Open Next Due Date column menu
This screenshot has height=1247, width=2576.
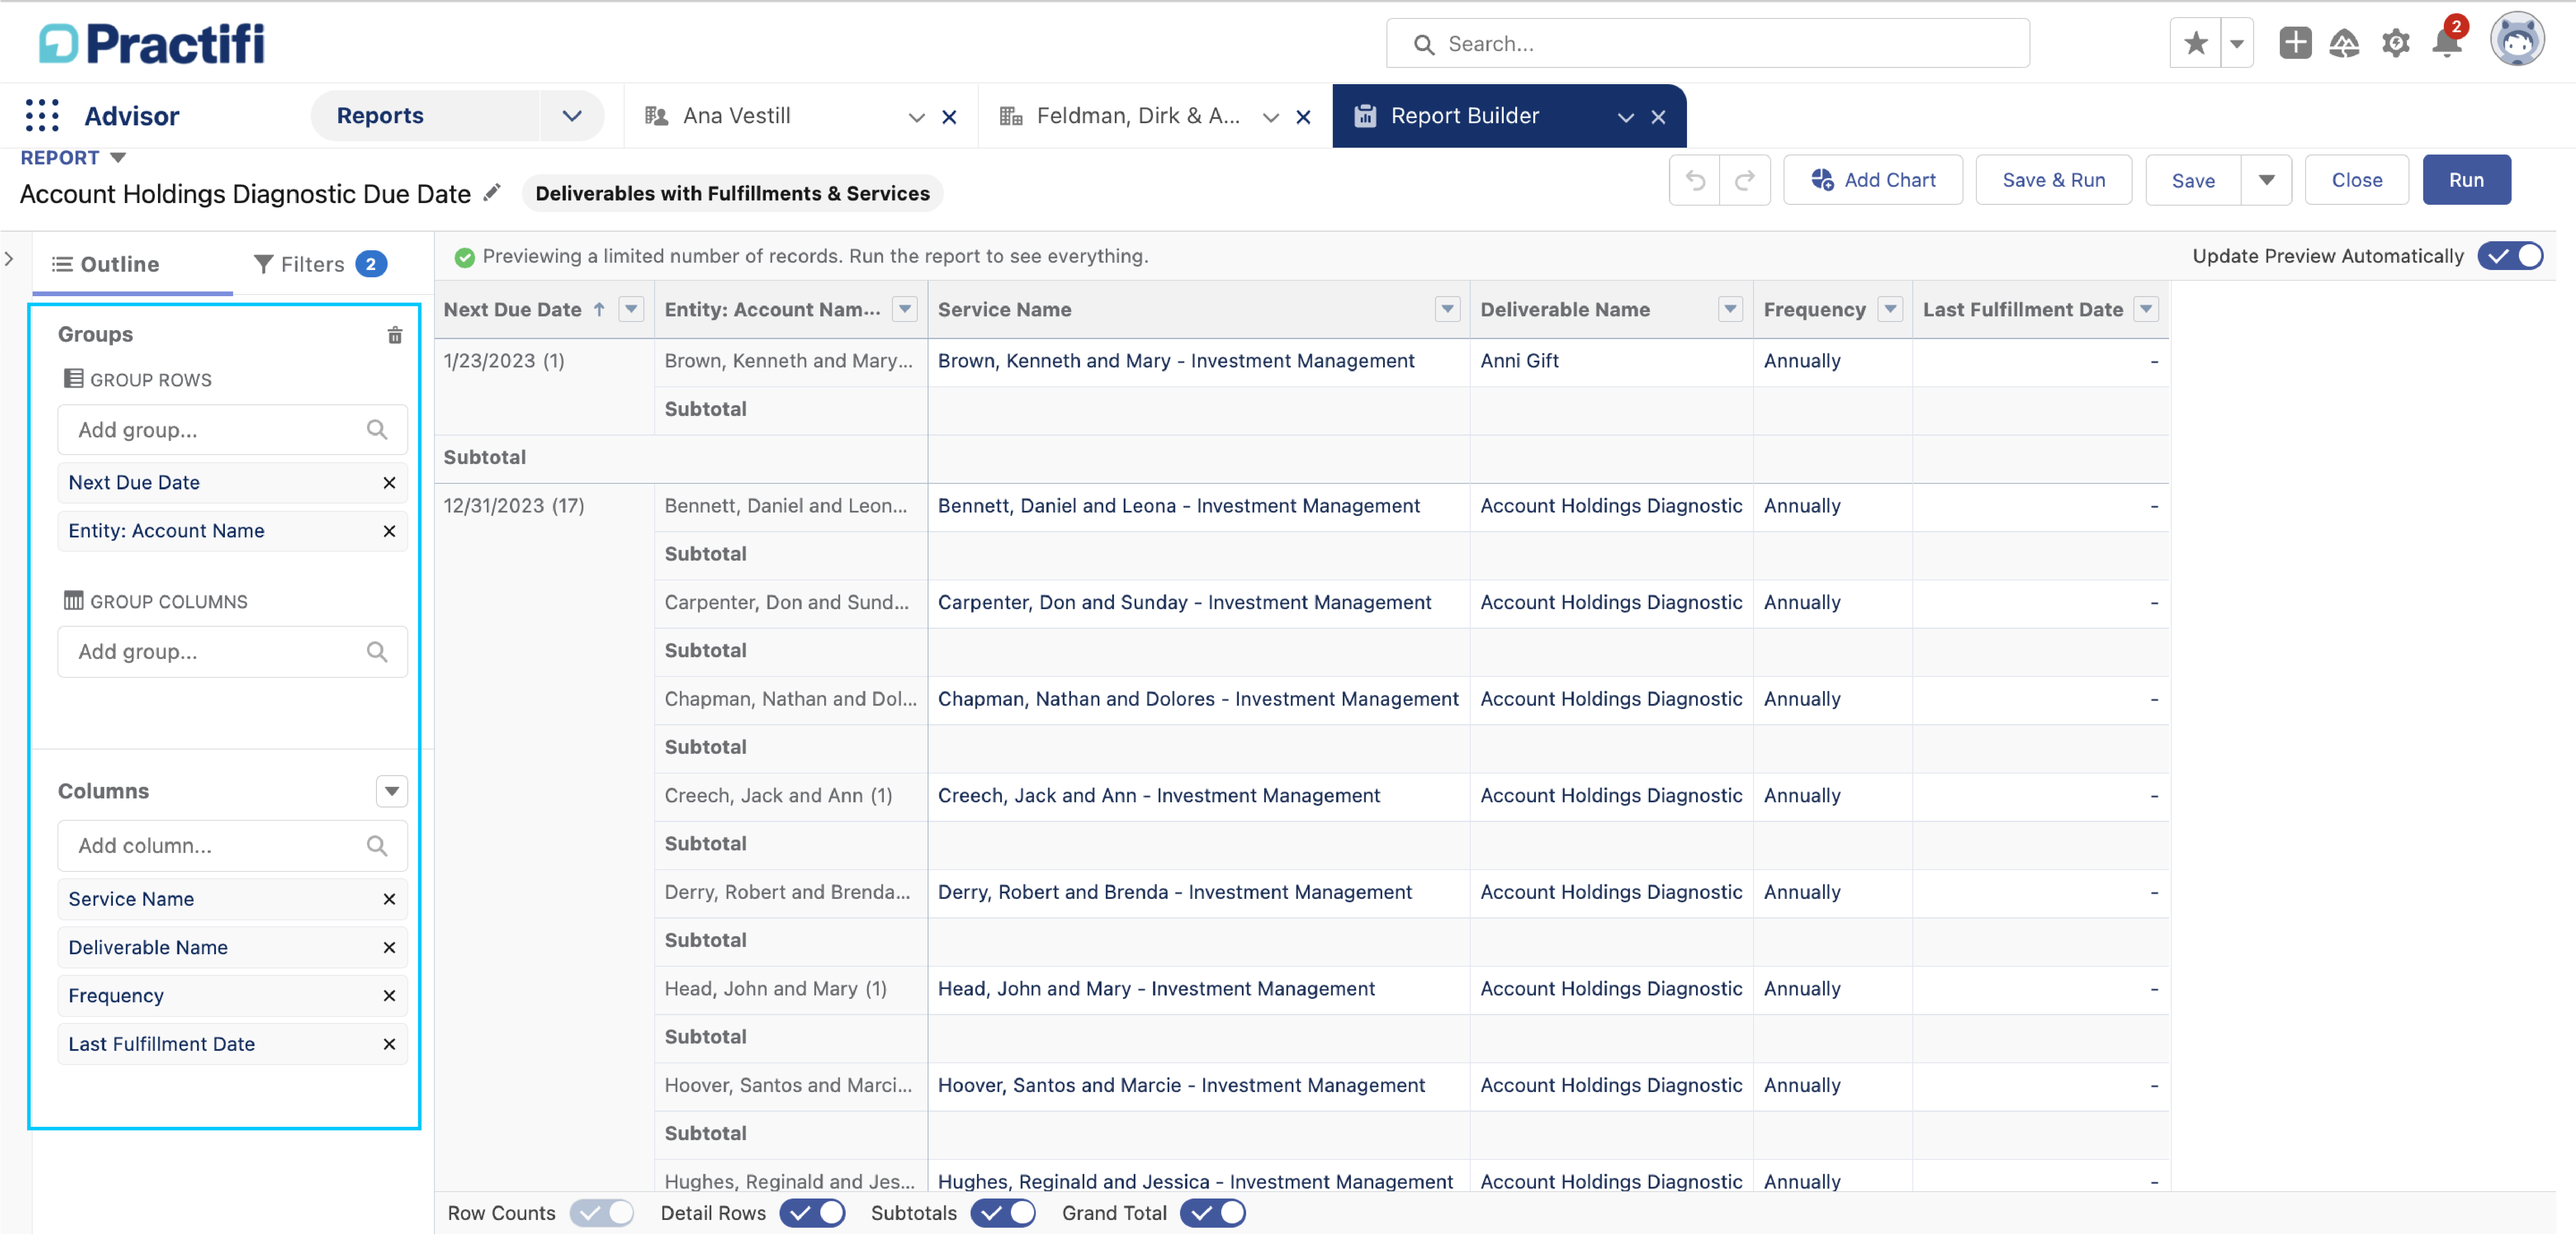coord(631,310)
